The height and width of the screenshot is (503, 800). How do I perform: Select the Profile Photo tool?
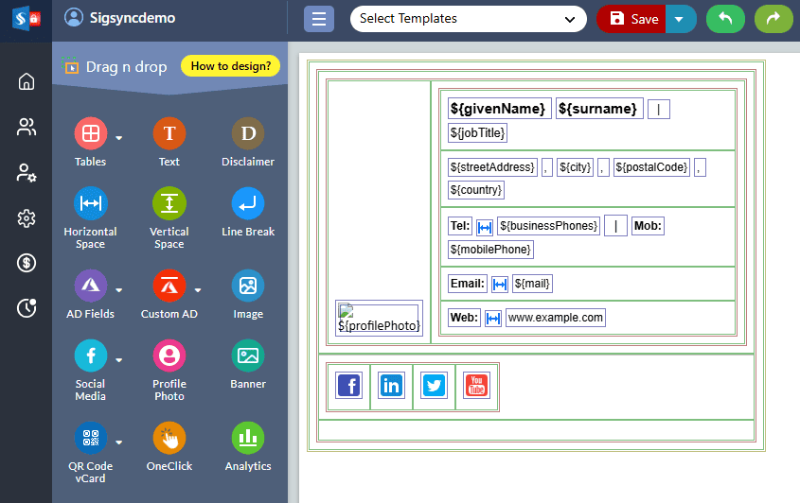click(x=169, y=356)
